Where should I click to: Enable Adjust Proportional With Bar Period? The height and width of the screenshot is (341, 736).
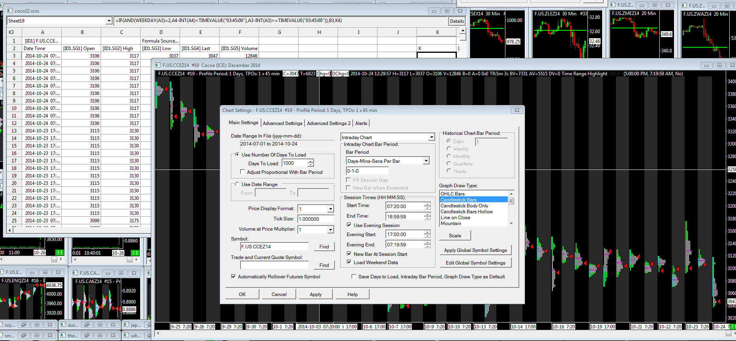(x=242, y=172)
